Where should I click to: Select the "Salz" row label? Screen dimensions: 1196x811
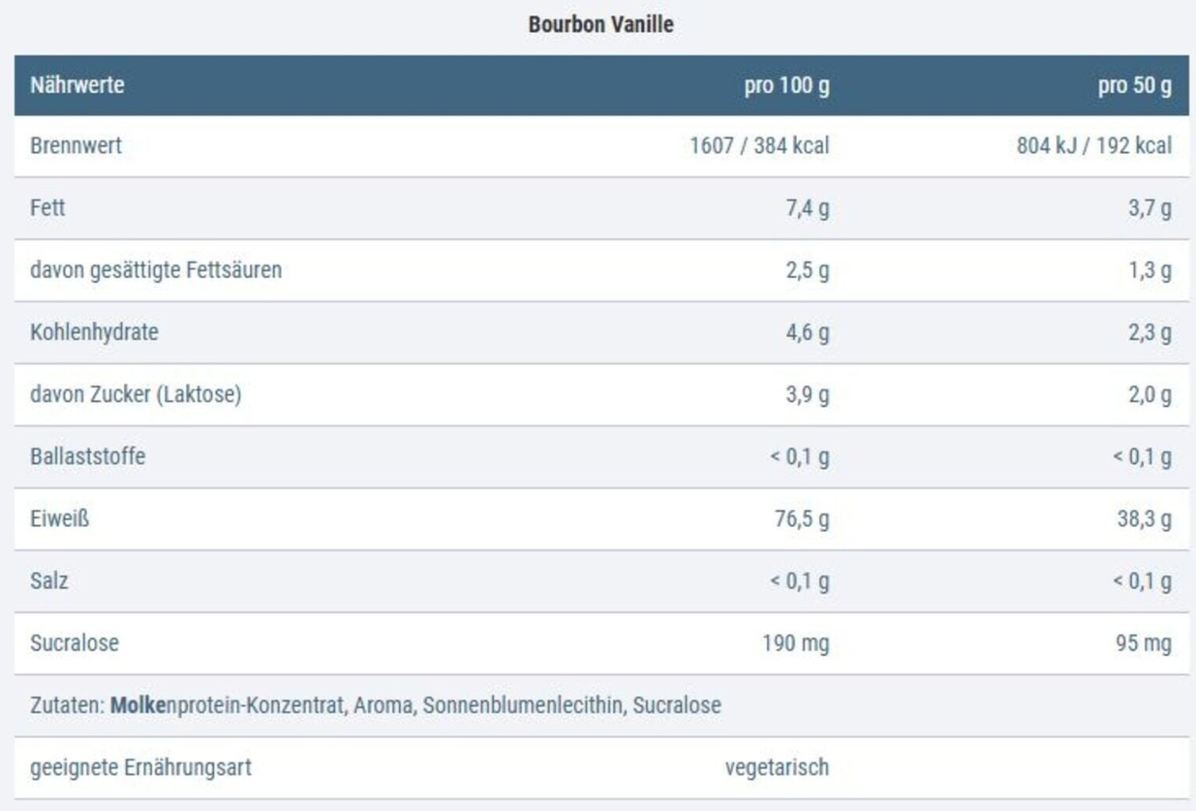49,581
